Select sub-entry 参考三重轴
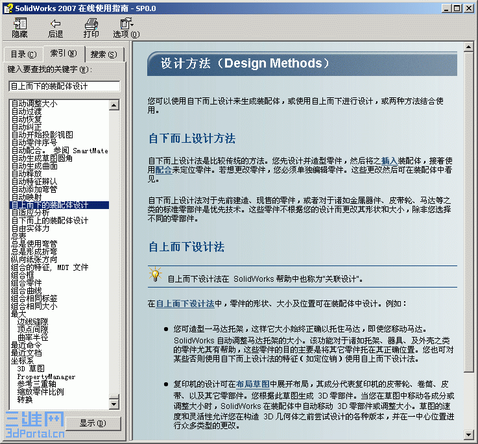 pos(36,384)
